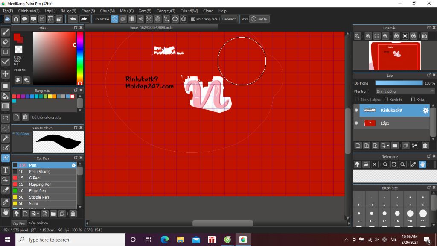Select the Brush tool in the left toolbar

(x=5, y=32)
